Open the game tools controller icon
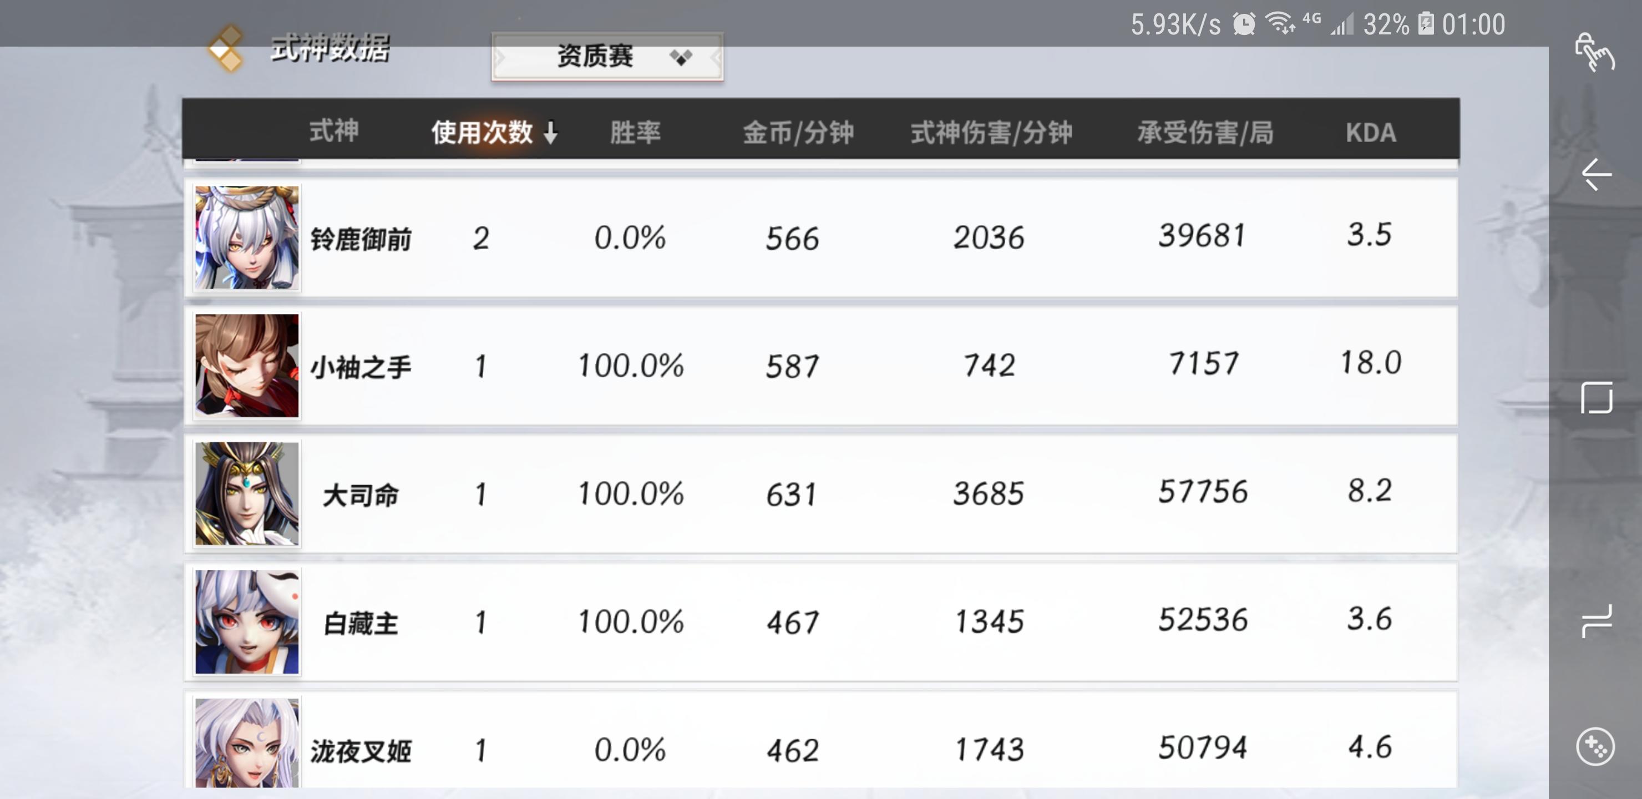 (x=1595, y=746)
